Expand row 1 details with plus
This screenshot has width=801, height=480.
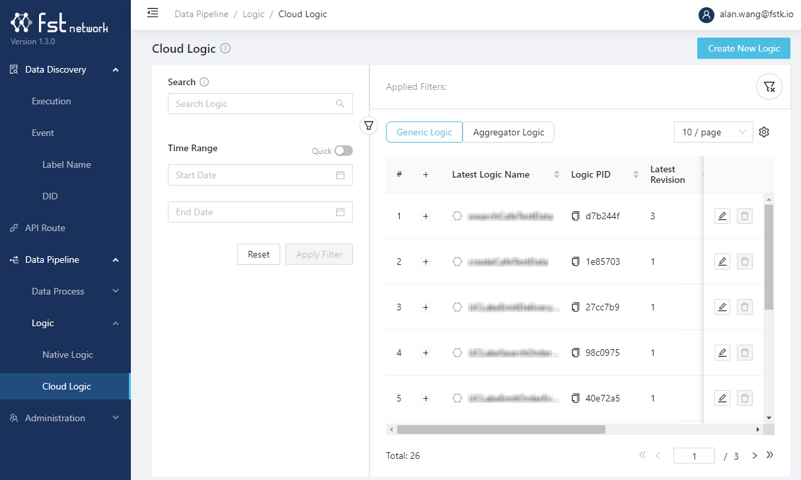point(426,216)
